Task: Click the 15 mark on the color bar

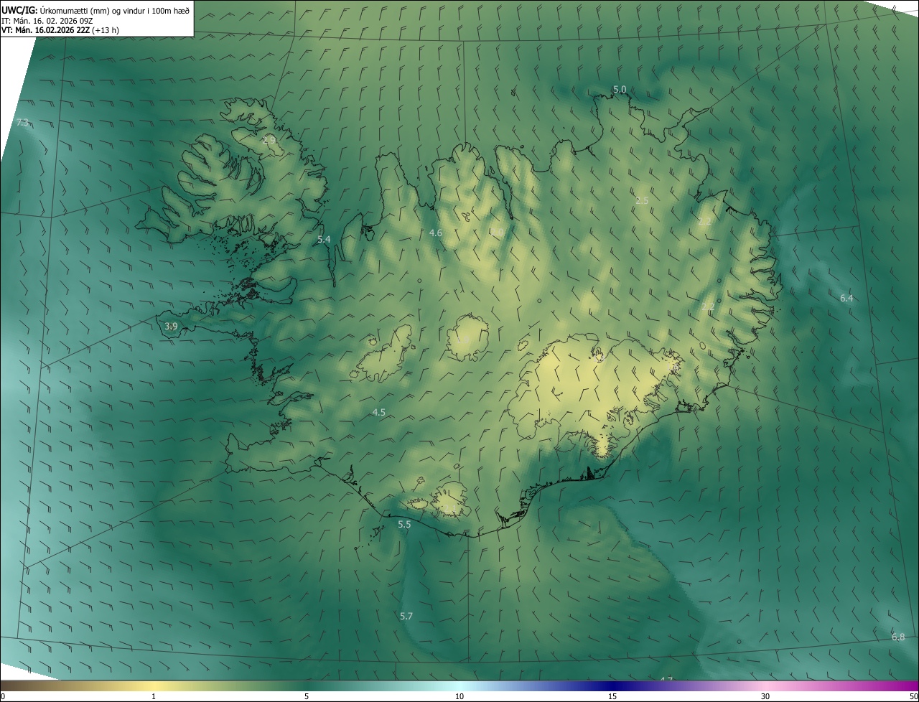Action: tap(612, 696)
